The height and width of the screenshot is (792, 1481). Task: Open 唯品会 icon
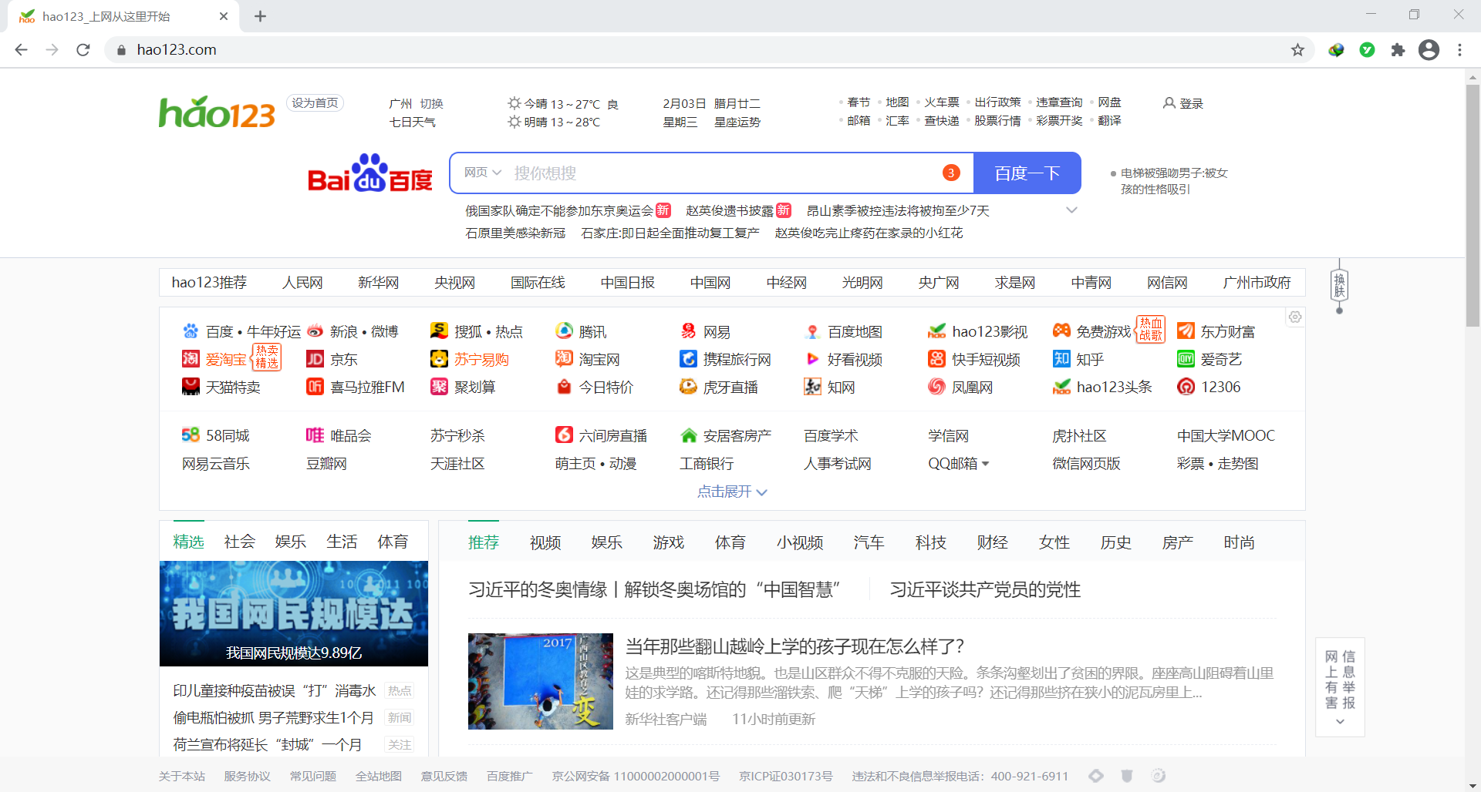click(x=315, y=435)
